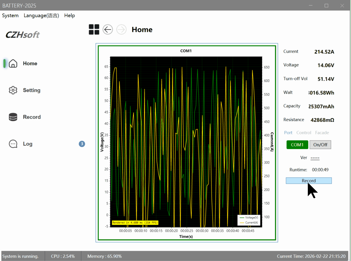351x261 pixels.
Task: Select Home label in sidebar
Action: click(x=30, y=64)
